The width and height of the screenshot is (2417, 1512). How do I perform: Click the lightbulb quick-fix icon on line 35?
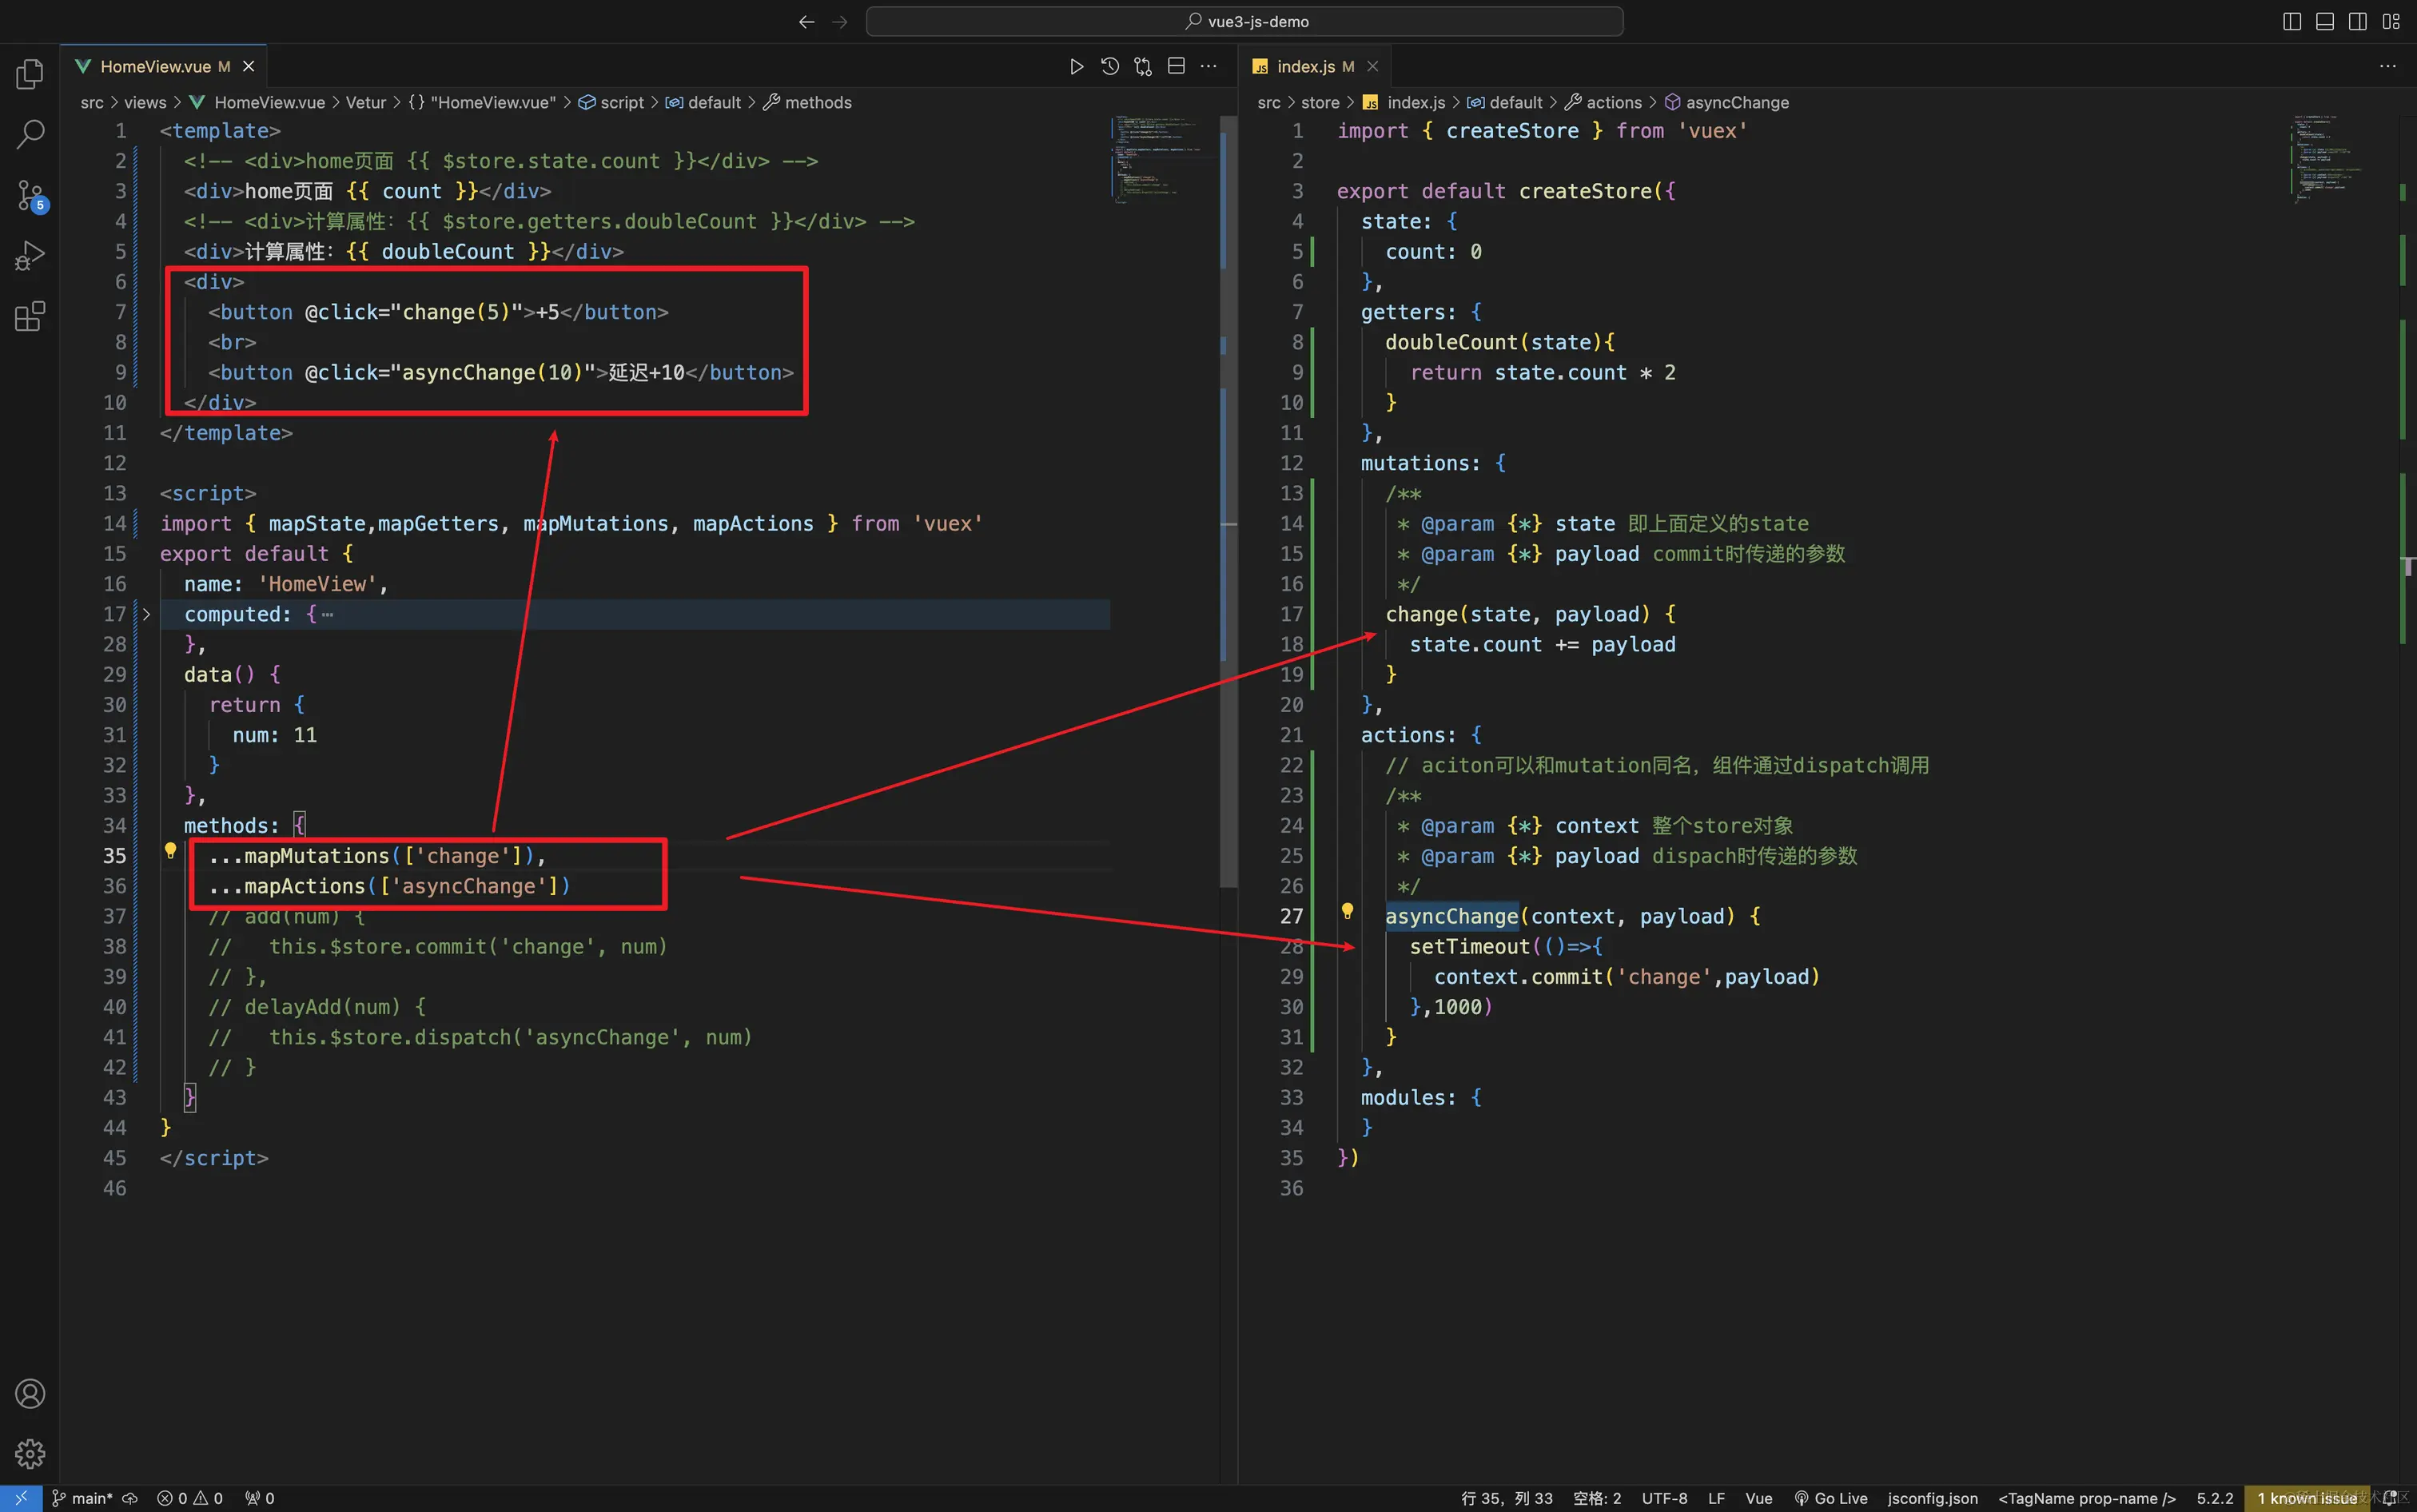(x=170, y=851)
